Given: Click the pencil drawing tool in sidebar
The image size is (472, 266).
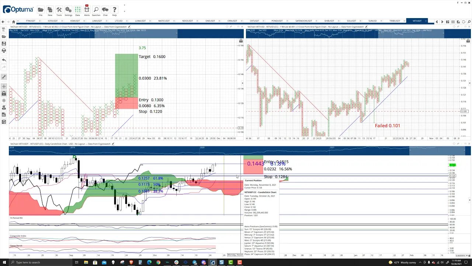Looking at the screenshot, I should tap(4, 77).
